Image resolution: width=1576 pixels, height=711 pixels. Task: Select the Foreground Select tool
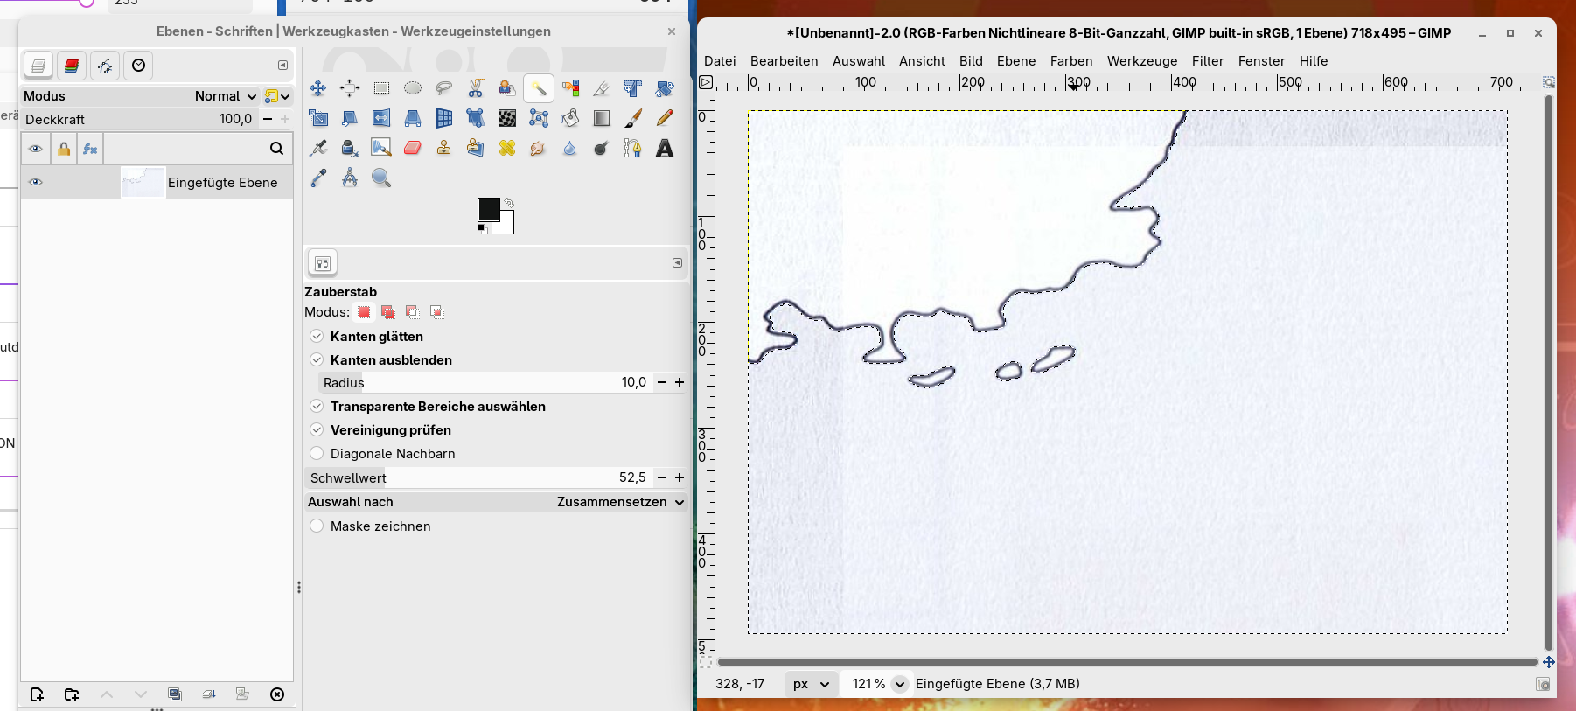tap(507, 87)
